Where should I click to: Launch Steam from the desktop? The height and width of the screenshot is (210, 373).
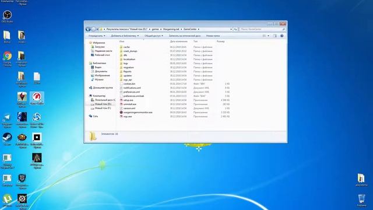pos(7,139)
